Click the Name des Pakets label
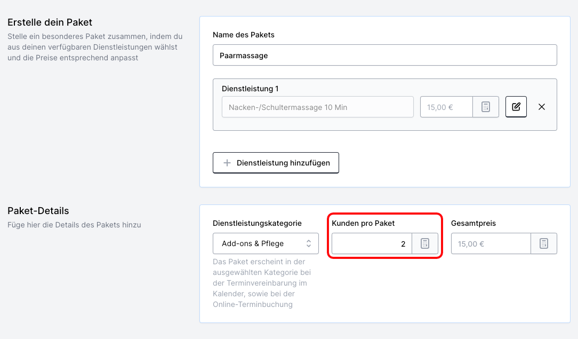 (x=243, y=35)
